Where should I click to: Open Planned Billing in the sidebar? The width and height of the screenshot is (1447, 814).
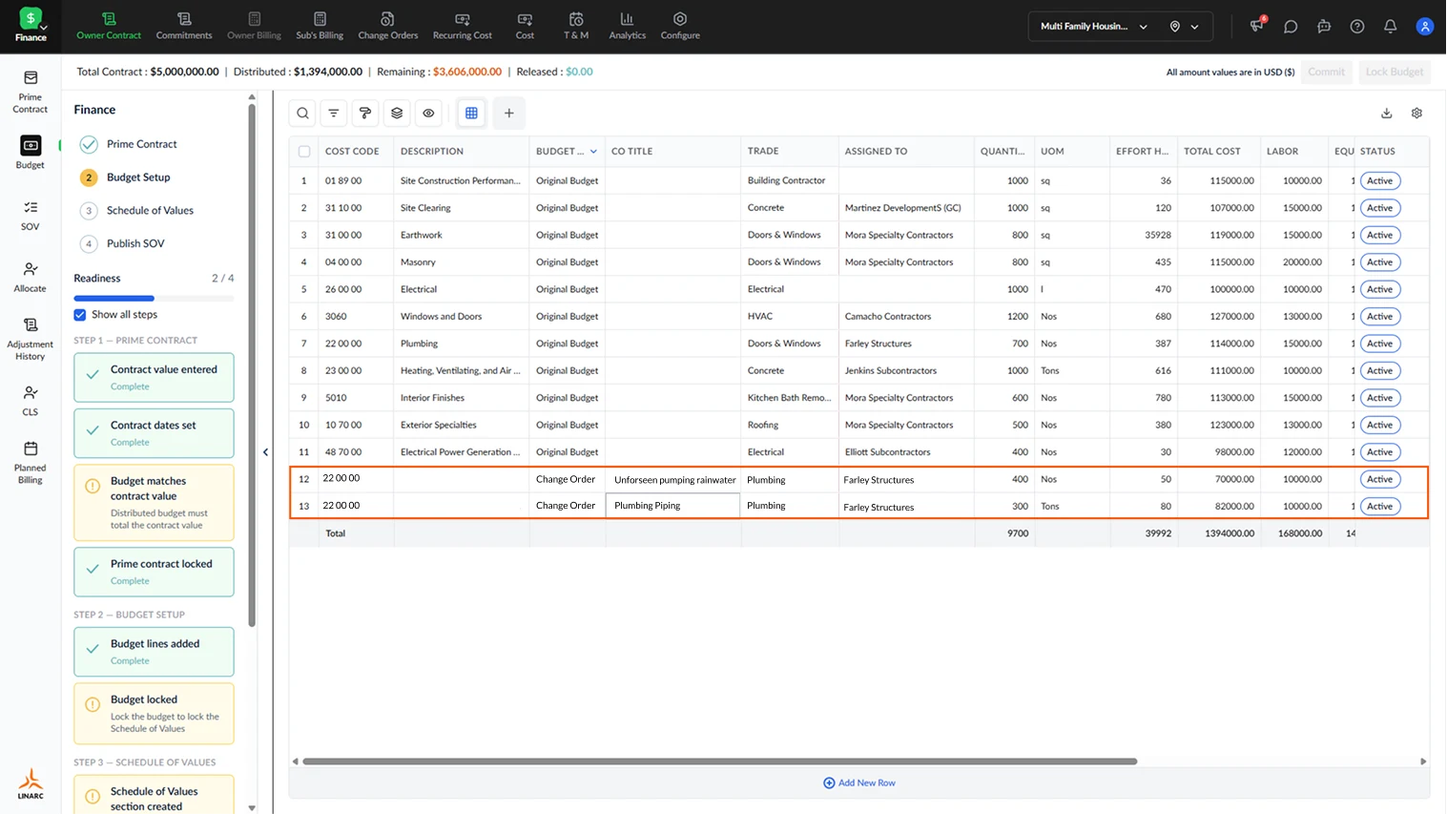31,462
